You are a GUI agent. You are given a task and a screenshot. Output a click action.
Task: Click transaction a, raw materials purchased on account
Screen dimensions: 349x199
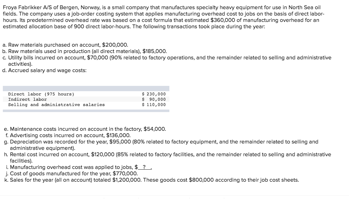click(x=65, y=45)
